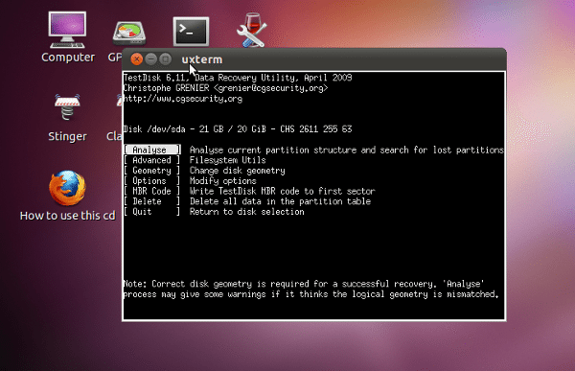The height and width of the screenshot is (371, 575).
Task: Maximize the uxterm window
Action: pyautogui.click(x=166, y=59)
